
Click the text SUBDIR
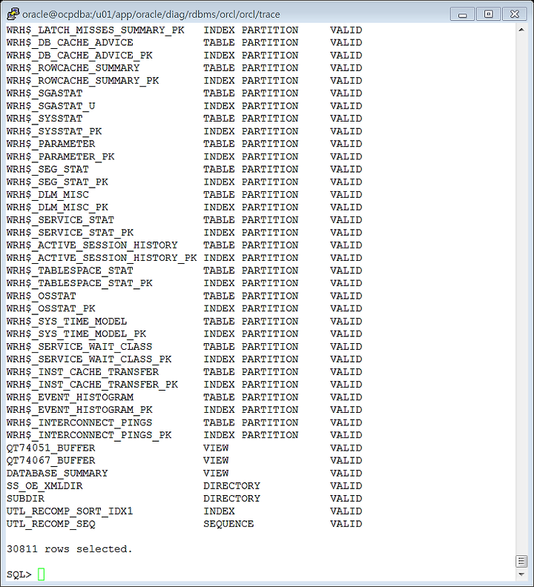point(25,499)
